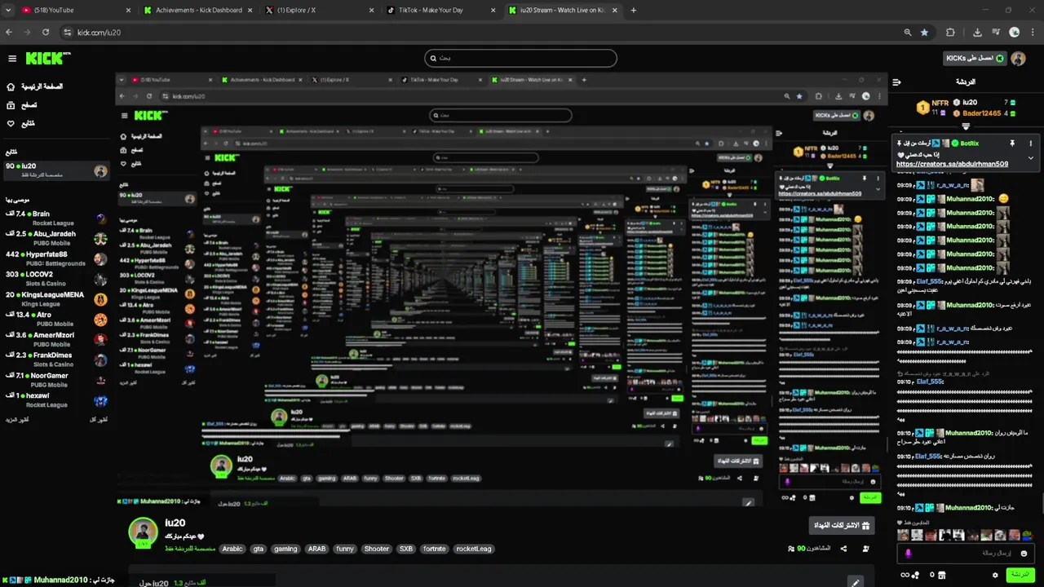Open Hyperfate88 channel in sidebar

56,258
